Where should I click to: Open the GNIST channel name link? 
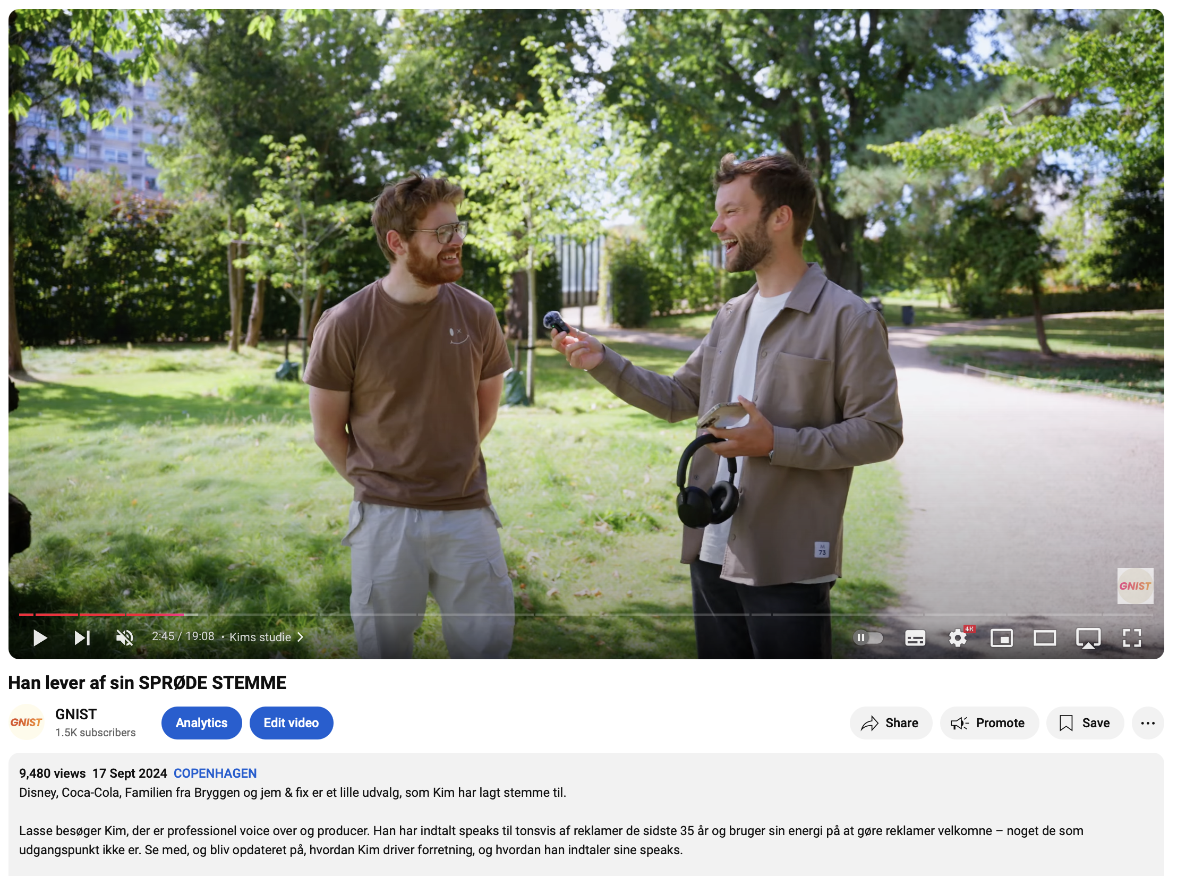pos(76,715)
